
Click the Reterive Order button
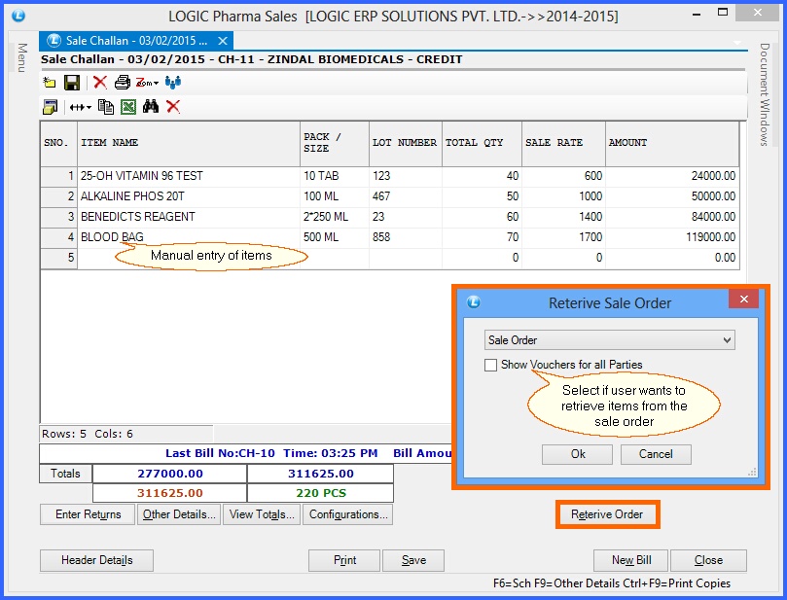tap(607, 514)
